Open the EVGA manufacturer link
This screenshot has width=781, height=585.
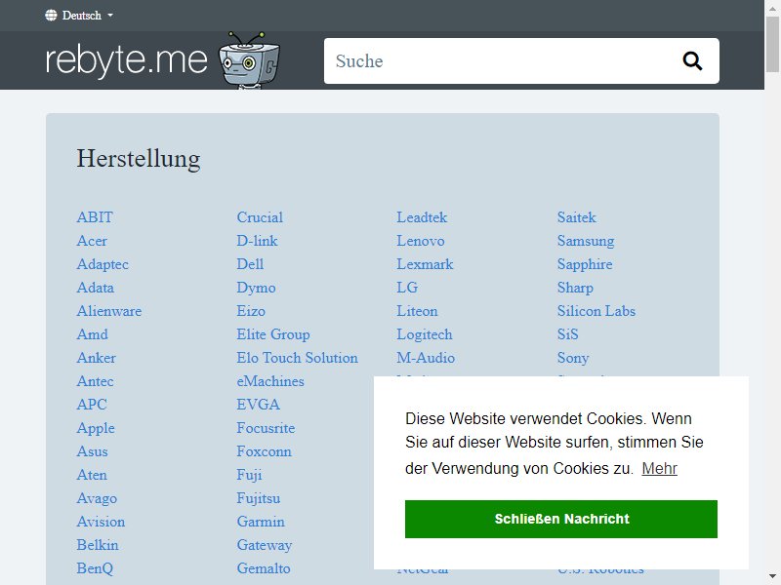tap(258, 405)
